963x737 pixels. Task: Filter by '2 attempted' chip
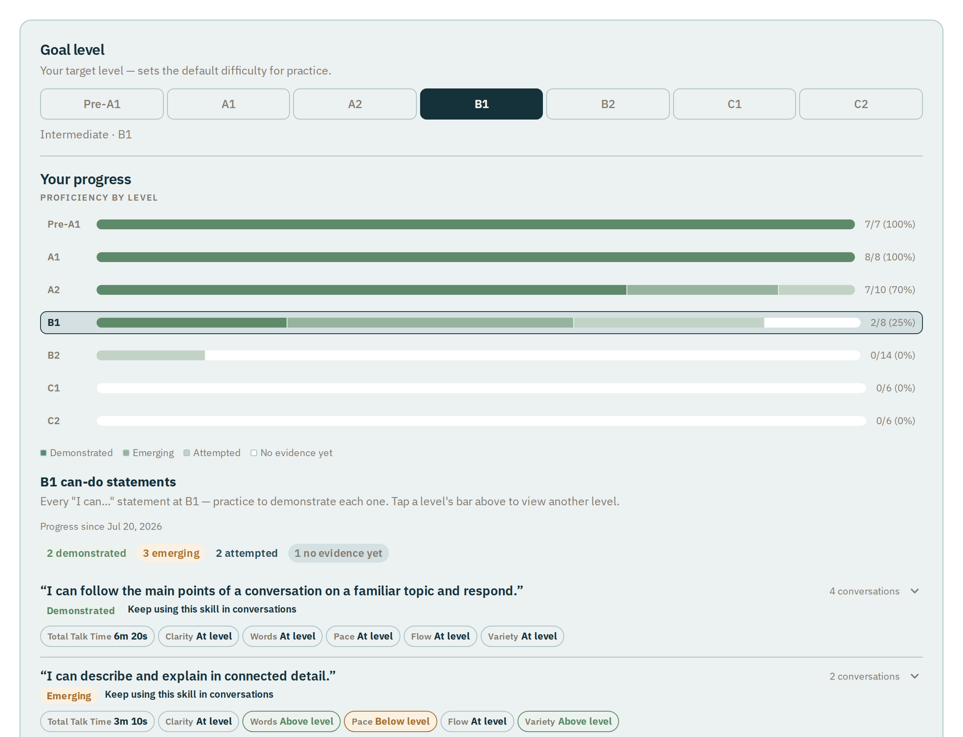[x=246, y=553]
